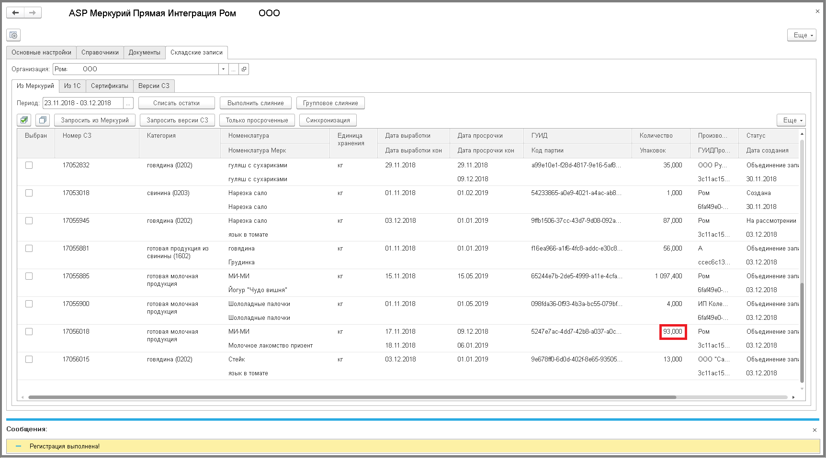Switch to Основные настройки tab
Viewport: 826px width, 458px height.
point(42,53)
